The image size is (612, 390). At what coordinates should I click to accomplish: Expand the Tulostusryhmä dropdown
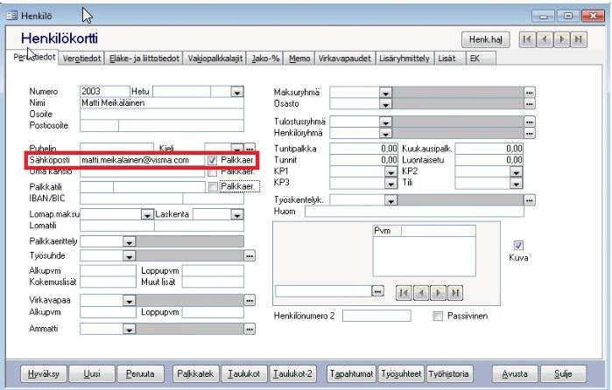tap(385, 122)
